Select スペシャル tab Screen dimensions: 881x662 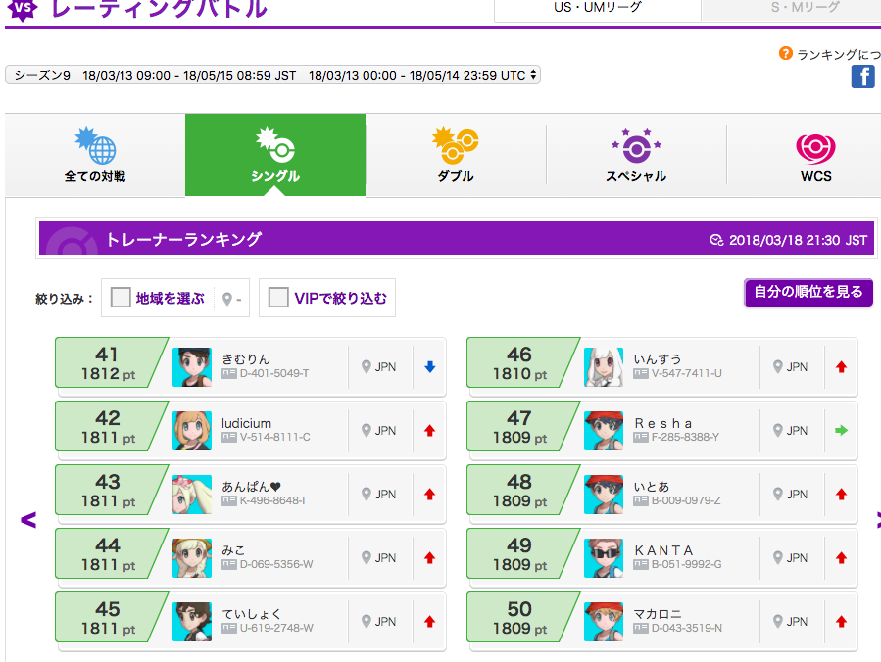pos(636,155)
